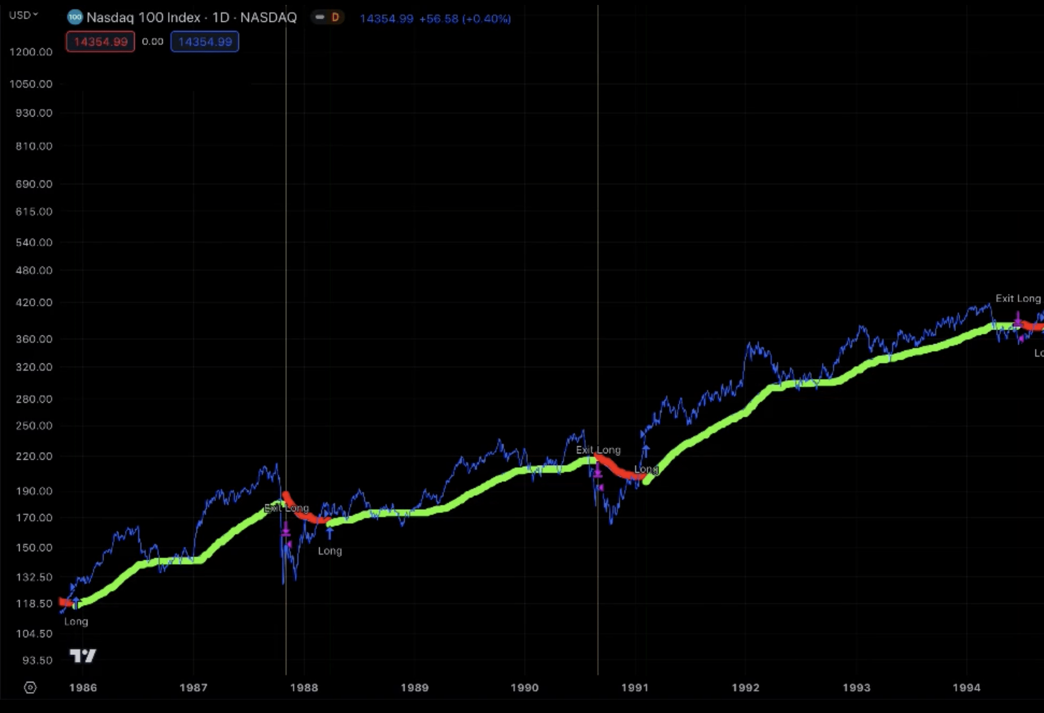
Task: Open the USD currency dropdown
Action: [x=23, y=15]
